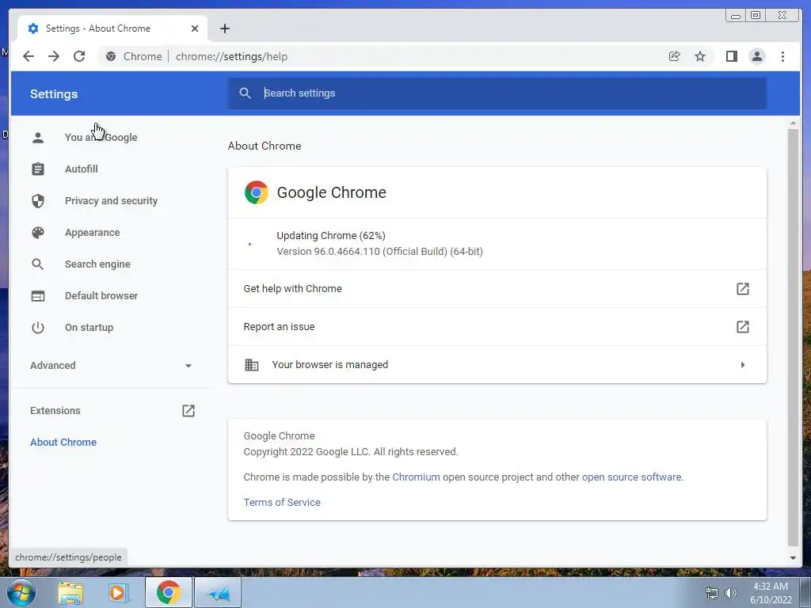This screenshot has height=608, width=811.
Task: Click the Settings - About Chrome tab
Action: (112, 28)
